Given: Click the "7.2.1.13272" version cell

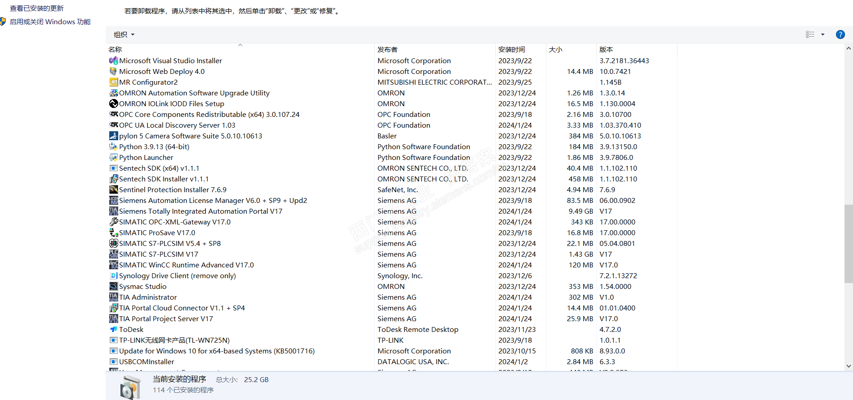Looking at the screenshot, I should pos(618,275).
